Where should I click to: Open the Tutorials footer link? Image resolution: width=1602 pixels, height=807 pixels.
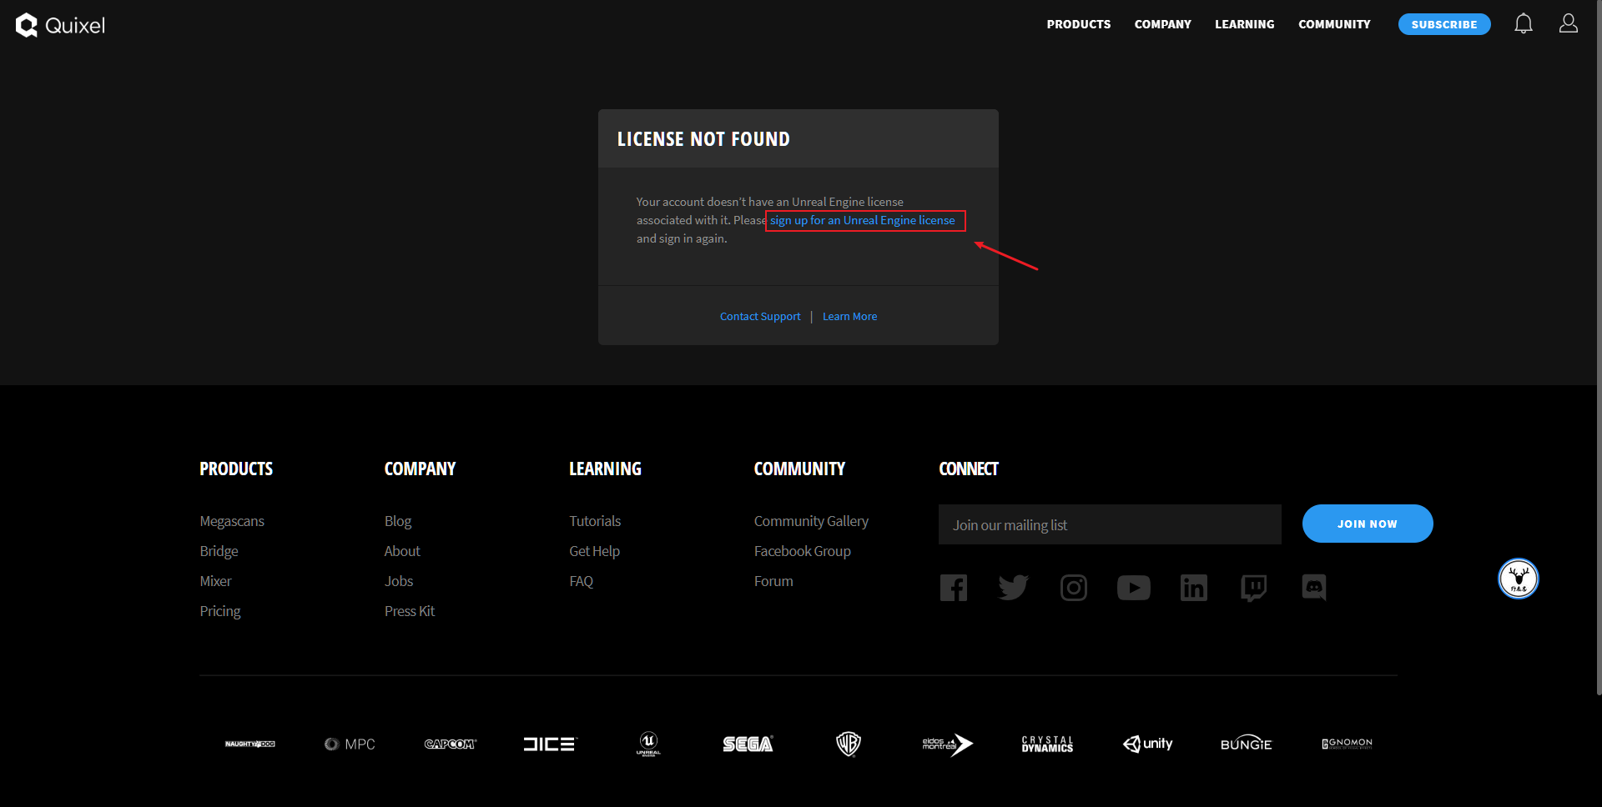(x=595, y=521)
